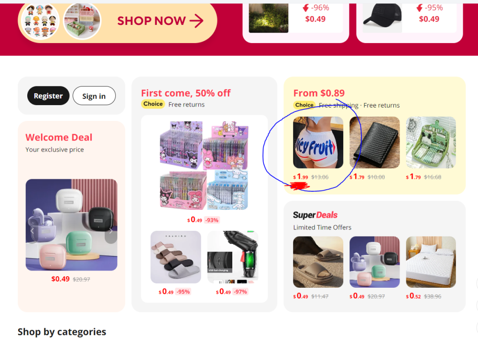
Task: Click the Sign in button
Action: 94,96
